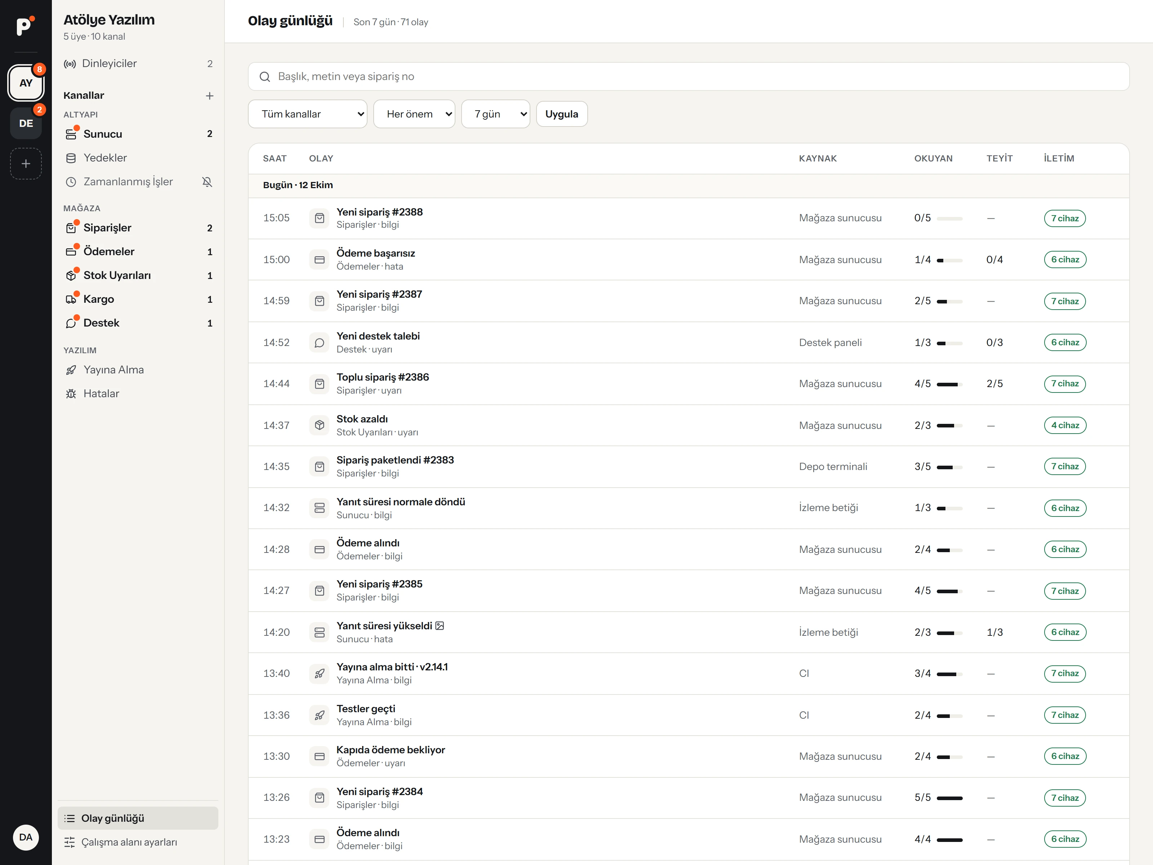Click the Yedekler database icon

(71, 158)
